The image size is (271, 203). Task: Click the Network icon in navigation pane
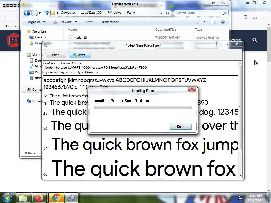(29, 101)
